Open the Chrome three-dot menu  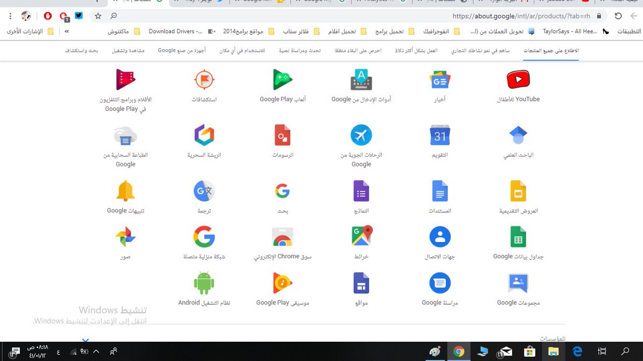10,16
